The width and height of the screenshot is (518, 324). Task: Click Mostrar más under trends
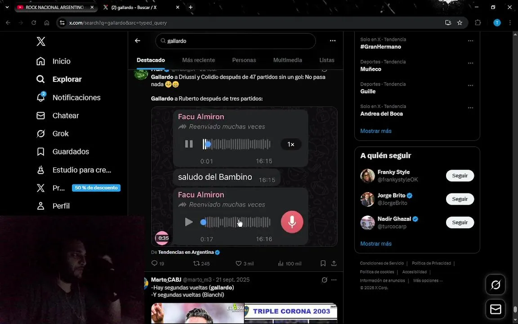click(375, 131)
